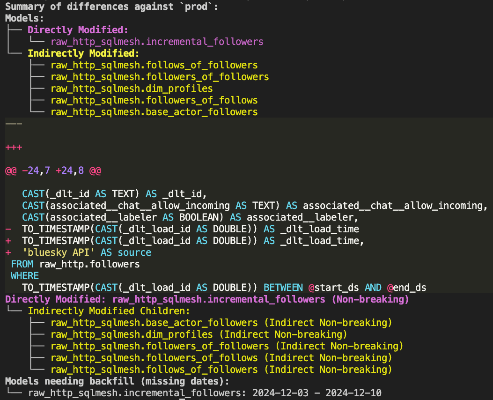This screenshot has width=493, height=400.
Task: Select raw_http_sqlmesh.dim_profiles in top model list
Action: 132,89
